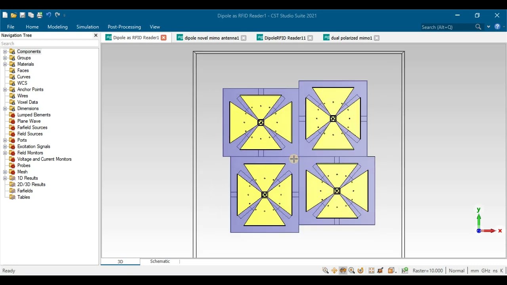Redo the last action
The height and width of the screenshot is (285, 507).
[x=57, y=15]
